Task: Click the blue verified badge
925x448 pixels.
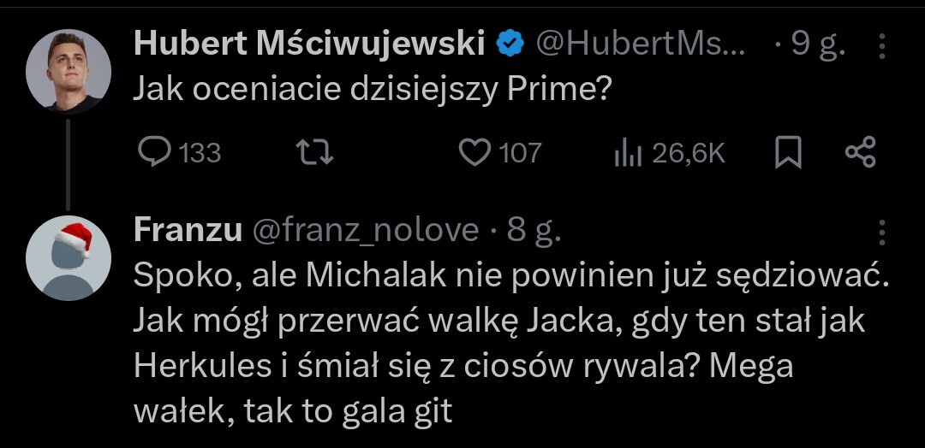Action: click(x=511, y=44)
